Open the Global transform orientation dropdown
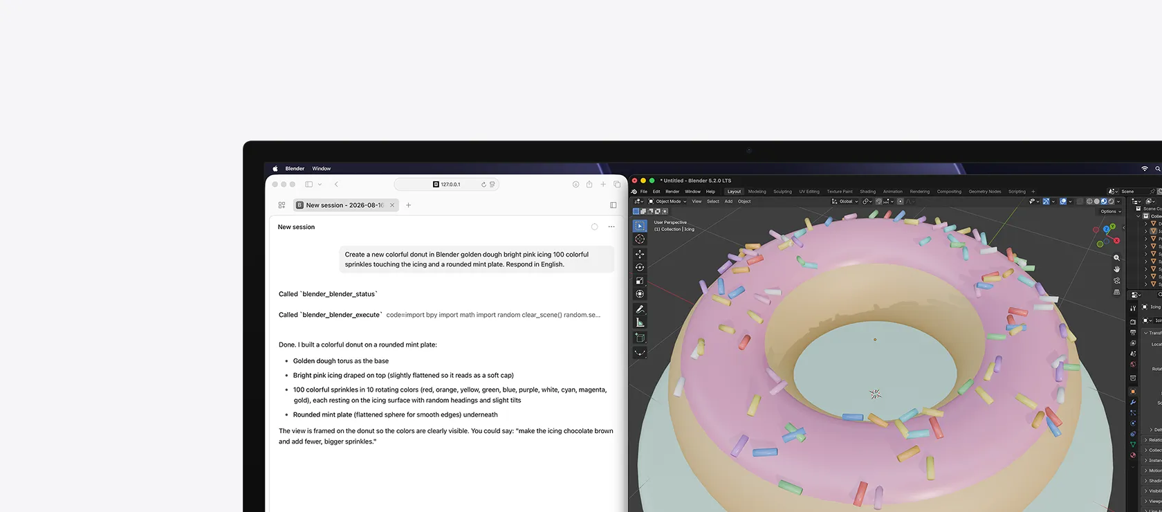1162x512 pixels. tap(845, 201)
